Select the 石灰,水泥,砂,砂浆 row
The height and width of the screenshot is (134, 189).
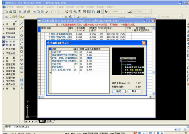point(79,70)
